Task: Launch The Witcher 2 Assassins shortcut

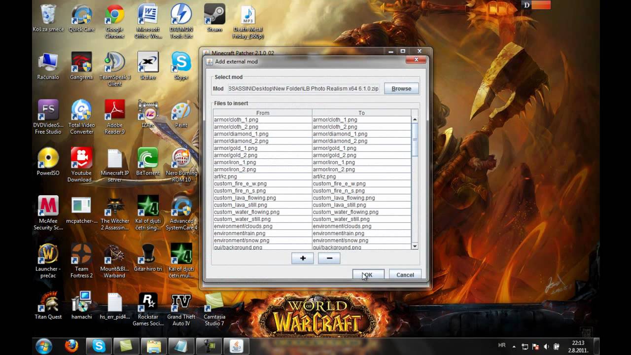Action: pos(114,213)
